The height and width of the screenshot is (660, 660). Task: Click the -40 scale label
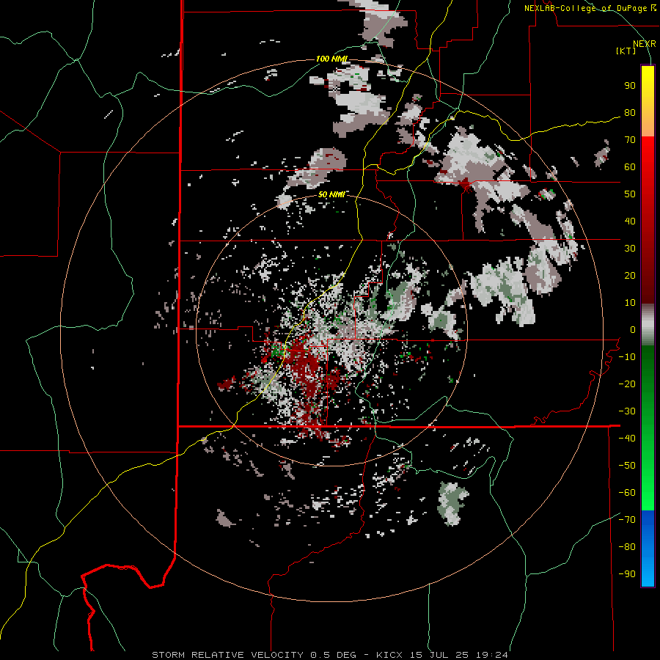tap(627, 439)
